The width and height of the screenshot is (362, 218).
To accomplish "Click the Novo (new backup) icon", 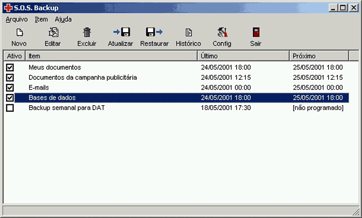I will 19,32.
